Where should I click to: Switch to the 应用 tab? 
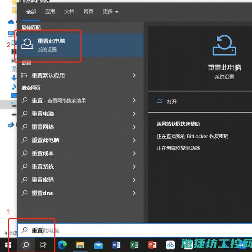point(50,11)
